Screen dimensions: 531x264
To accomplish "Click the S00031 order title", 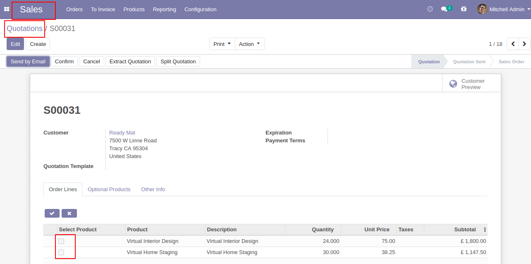I will point(62,110).
